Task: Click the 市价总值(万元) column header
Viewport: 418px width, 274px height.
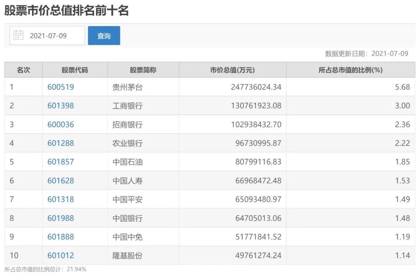Action: (x=231, y=70)
